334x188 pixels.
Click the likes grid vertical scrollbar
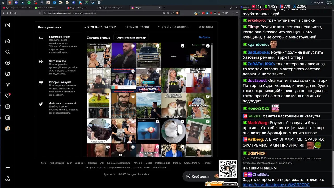(x=212, y=70)
